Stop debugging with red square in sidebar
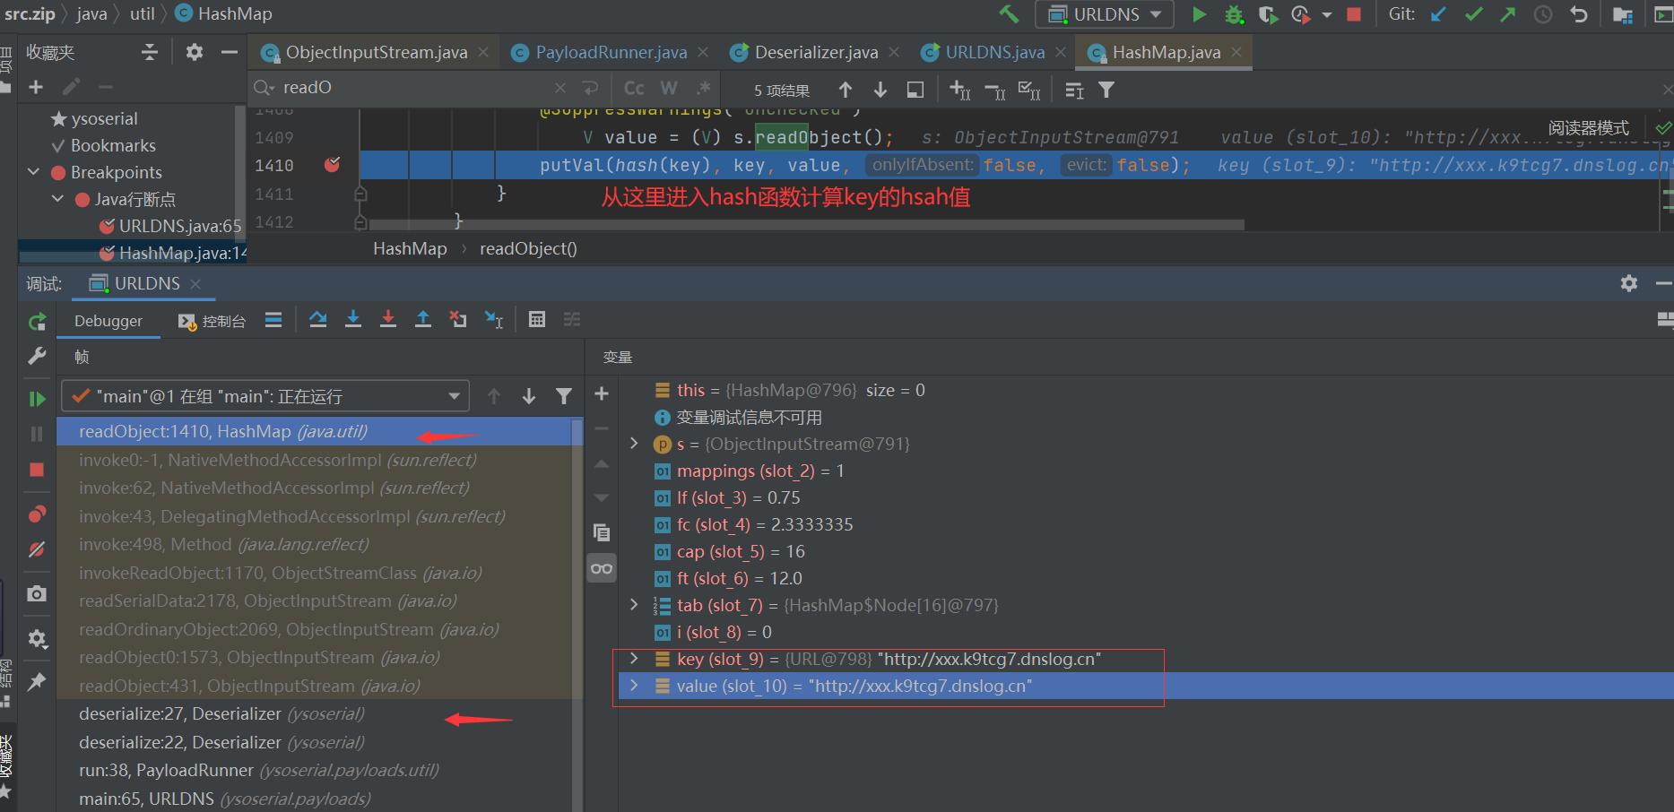This screenshot has width=1674, height=812. click(x=37, y=470)
